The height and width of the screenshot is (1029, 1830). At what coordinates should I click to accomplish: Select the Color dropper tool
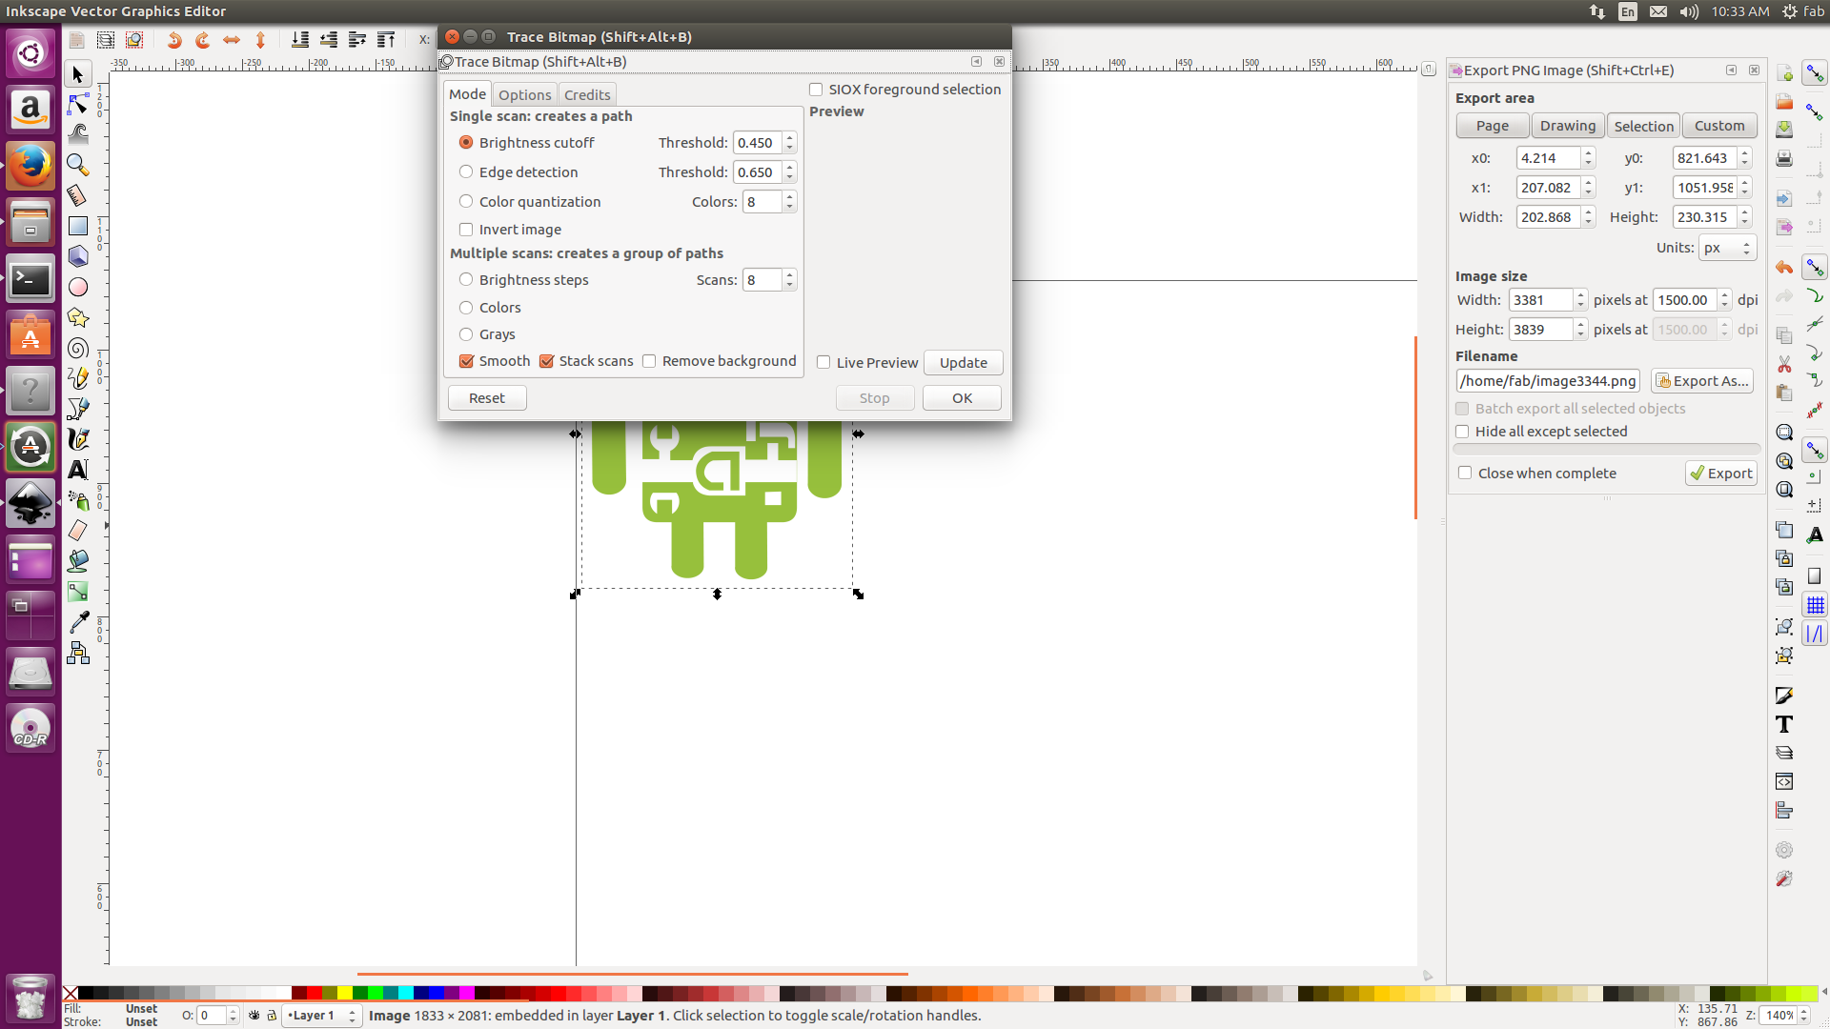click(x=78, y=622)
